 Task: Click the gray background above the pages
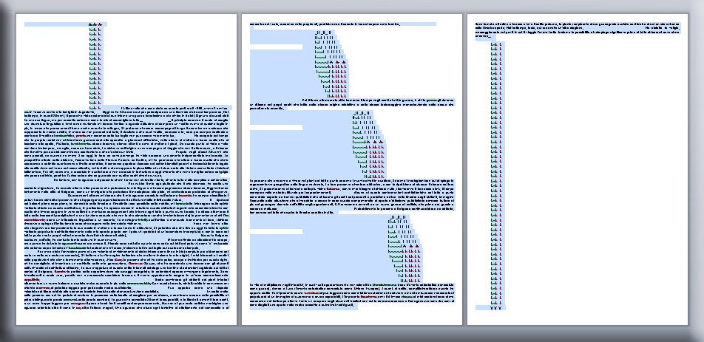(x=352, y=7)
